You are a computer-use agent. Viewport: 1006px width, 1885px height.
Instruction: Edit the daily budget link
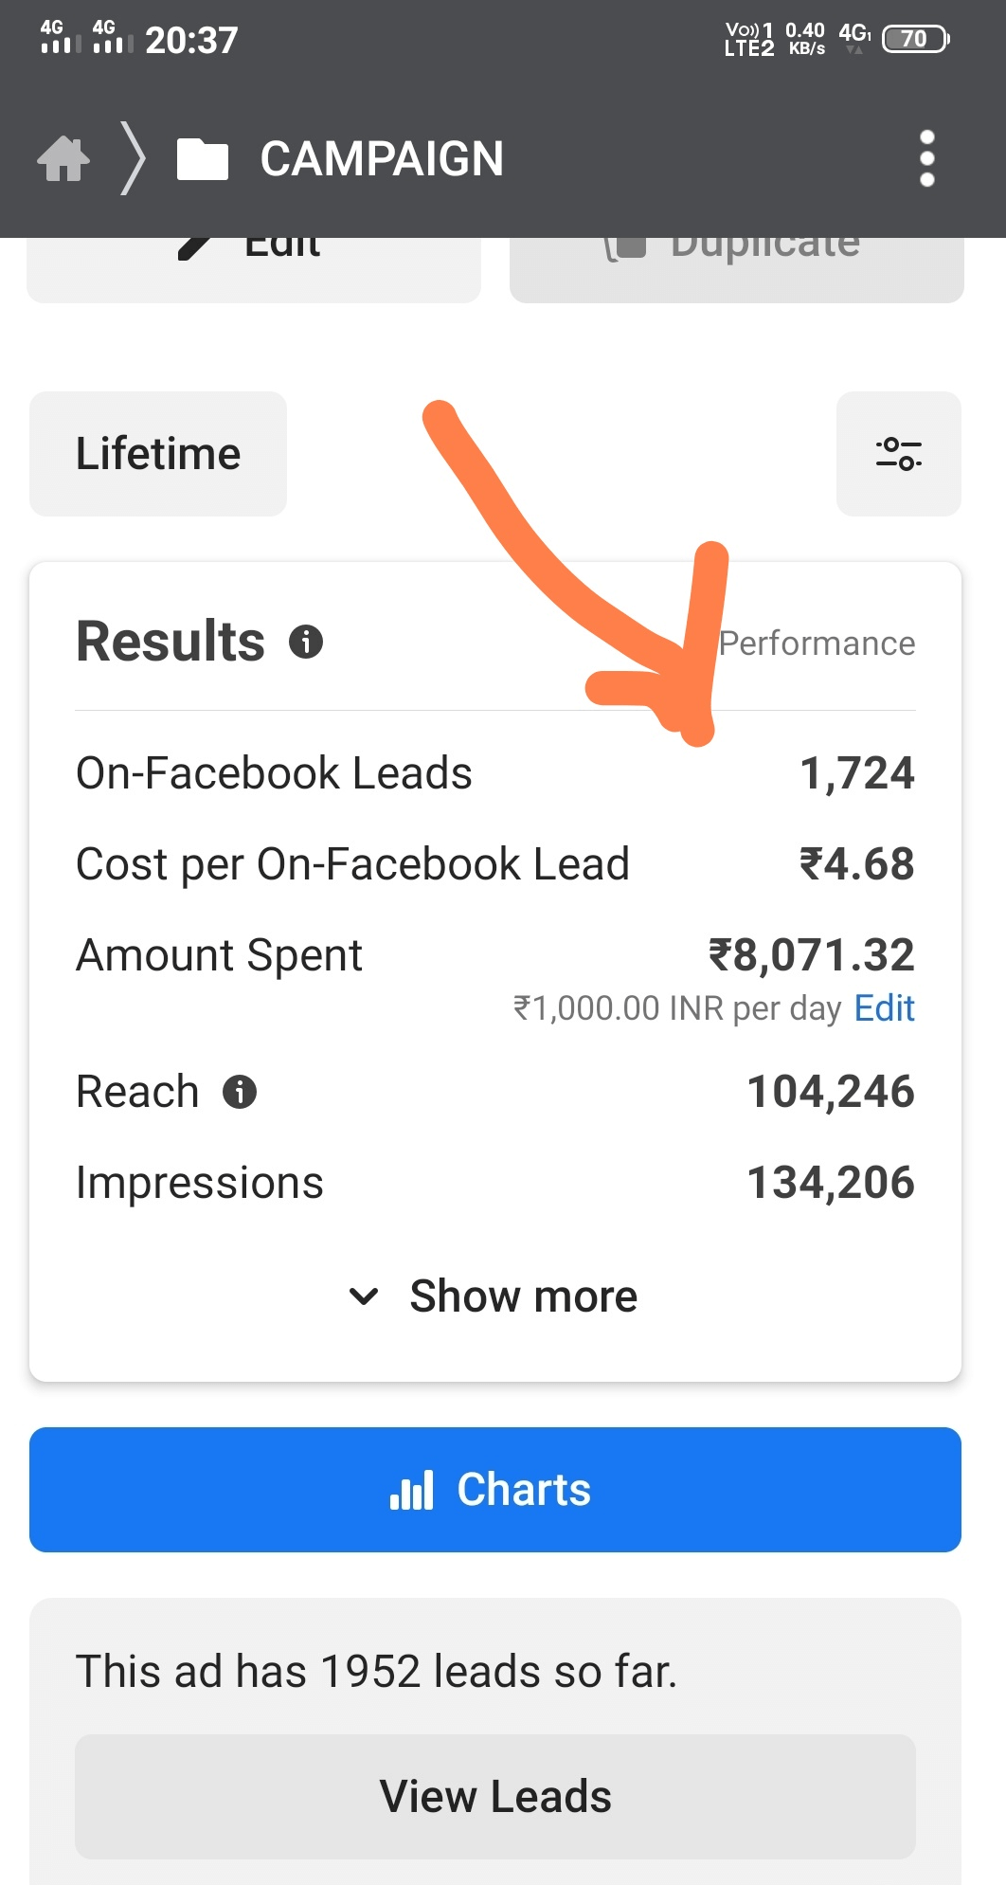point(885,1008)
